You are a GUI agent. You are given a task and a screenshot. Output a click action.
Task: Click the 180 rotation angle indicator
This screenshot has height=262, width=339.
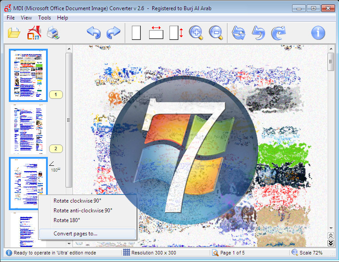click(x=55, y=167)
